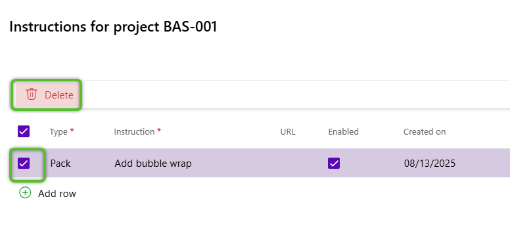
Task: Sort by the Instruction column header
Action: 134,131
